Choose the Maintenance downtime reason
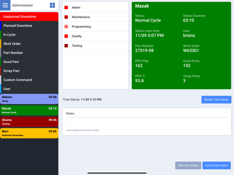The image size is (234, 175). point(95,17)
